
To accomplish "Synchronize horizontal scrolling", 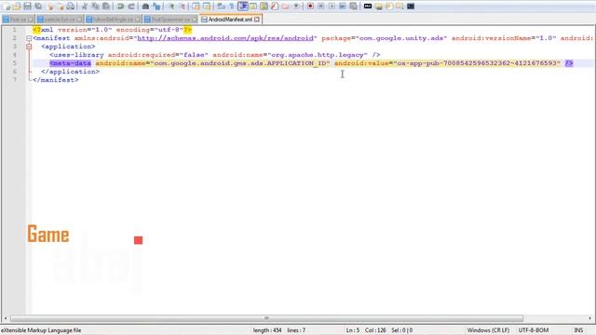I will [x=207, y=7].
